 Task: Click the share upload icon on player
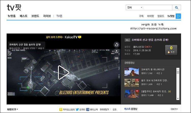coord(117,51)
